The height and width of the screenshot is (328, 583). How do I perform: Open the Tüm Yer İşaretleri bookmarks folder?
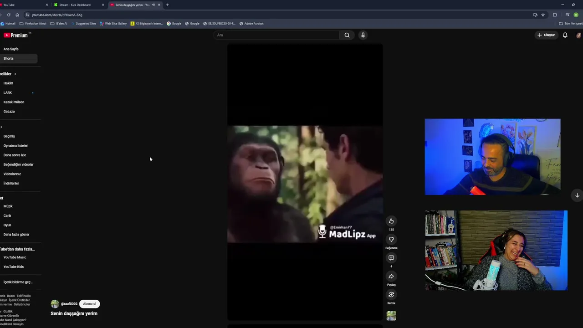[x=571, y=24]
